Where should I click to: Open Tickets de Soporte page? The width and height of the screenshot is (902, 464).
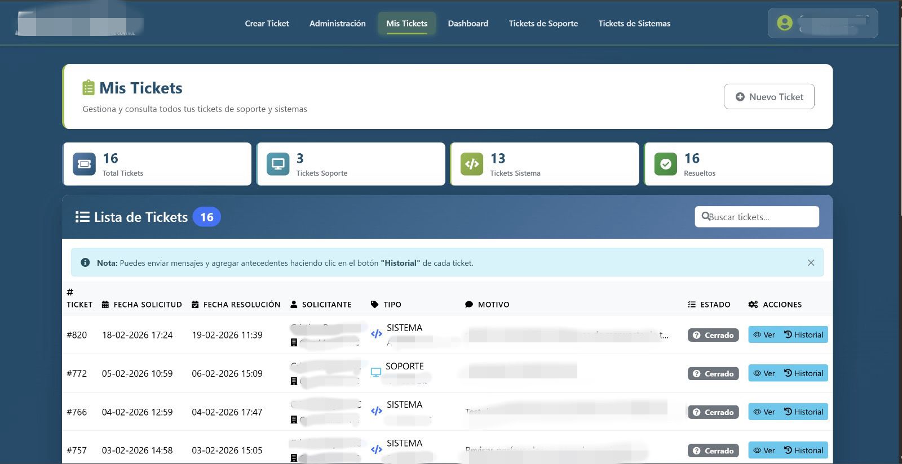[543, 24]
